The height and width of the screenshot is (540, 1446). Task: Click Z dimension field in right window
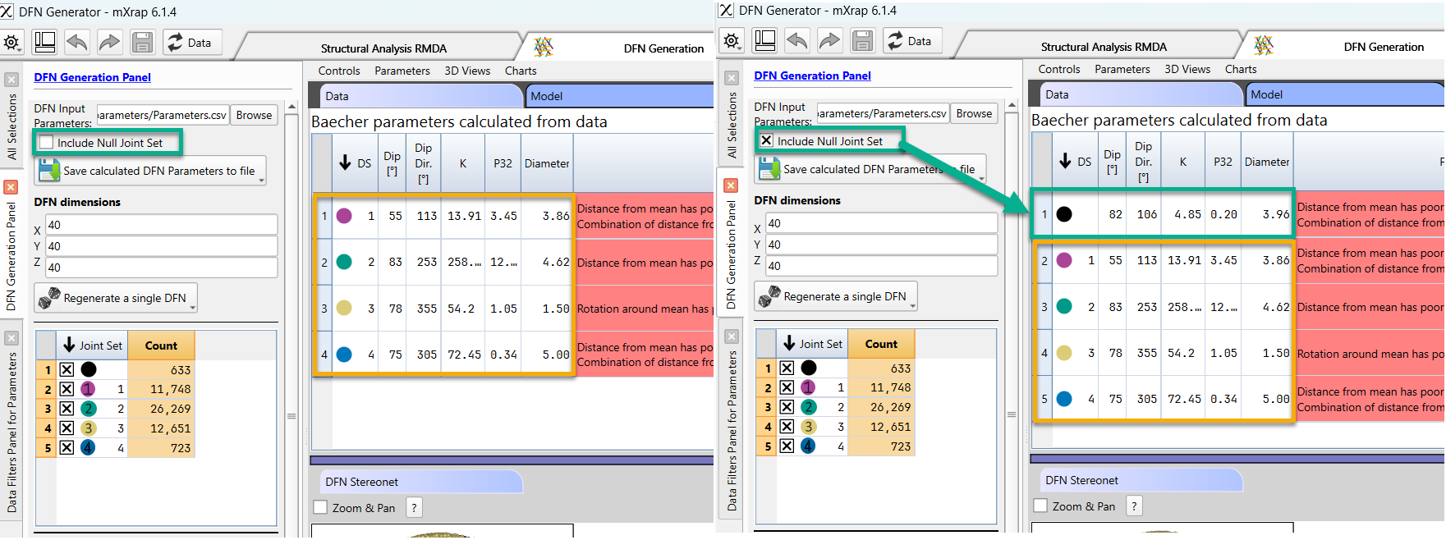[882, 266]
